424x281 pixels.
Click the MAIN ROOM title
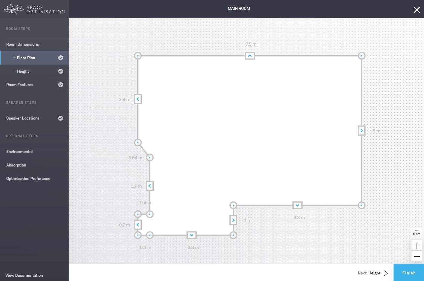point(239,8)
